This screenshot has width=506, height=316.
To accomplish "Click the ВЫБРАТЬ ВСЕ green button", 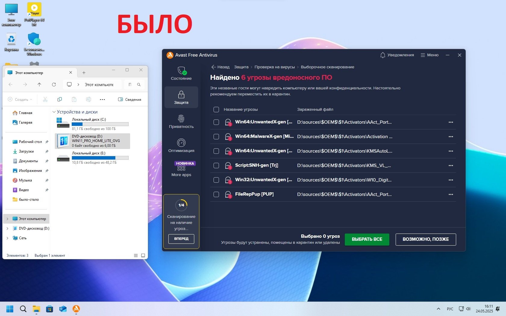I will click(367, 239).
